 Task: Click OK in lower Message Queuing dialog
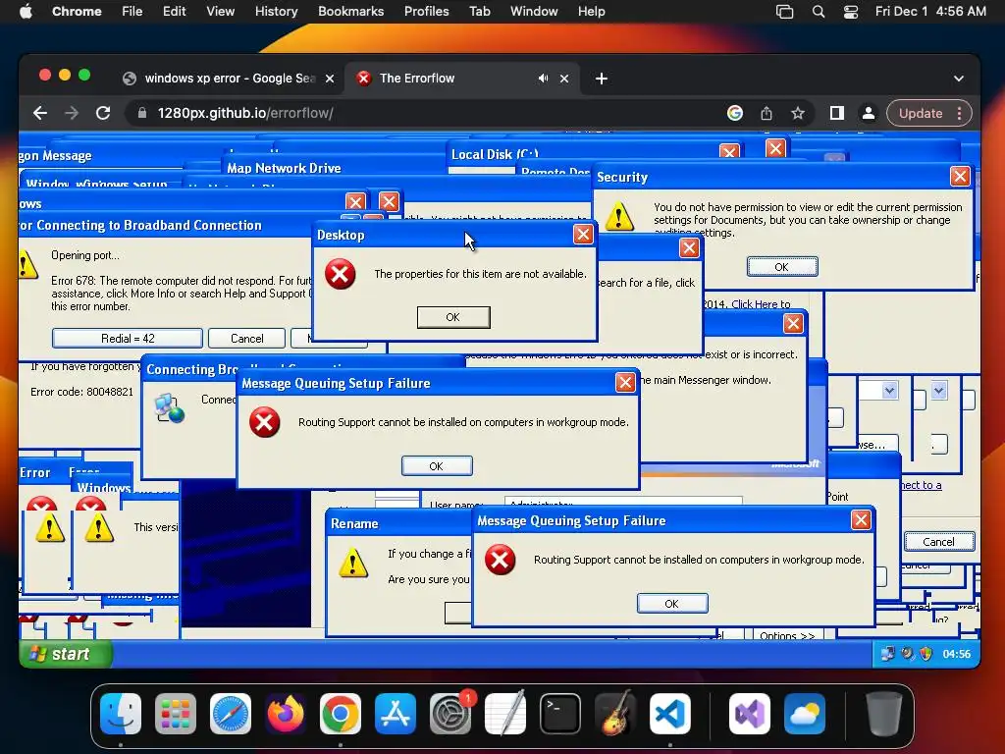click(671, 604)
